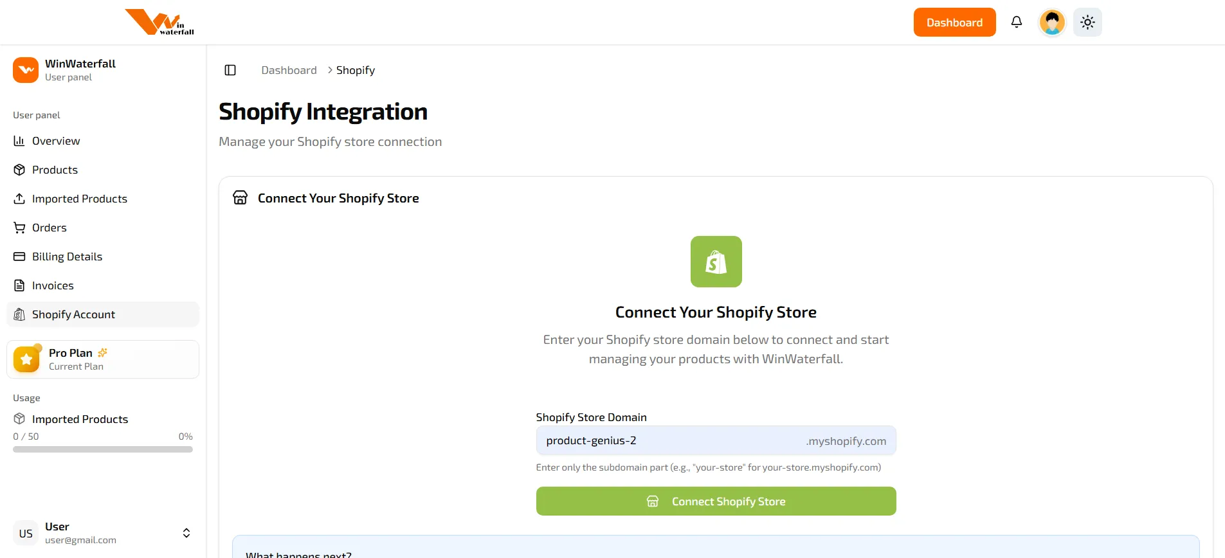Click the Billing Details card icon
This screenshot has height=558, width=1225.
click(x=19, y=256)
